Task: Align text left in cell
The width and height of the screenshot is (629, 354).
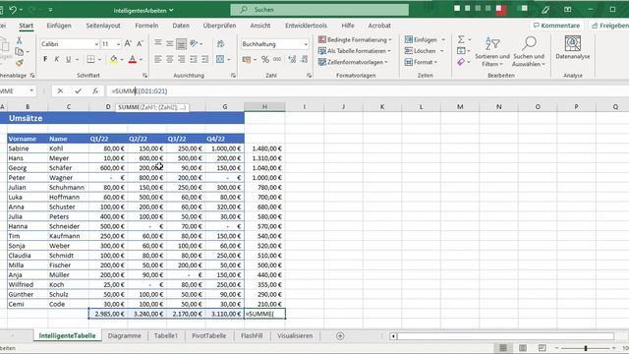Action: point(158,59)
